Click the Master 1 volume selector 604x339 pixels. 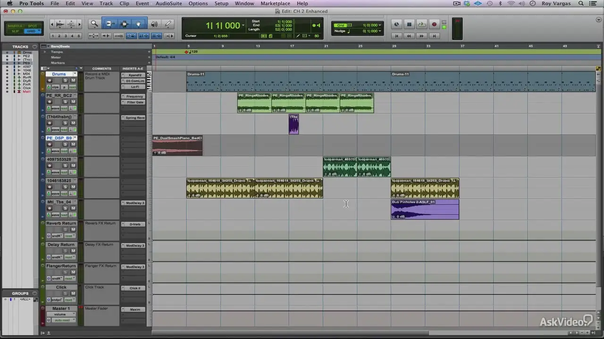61,315
